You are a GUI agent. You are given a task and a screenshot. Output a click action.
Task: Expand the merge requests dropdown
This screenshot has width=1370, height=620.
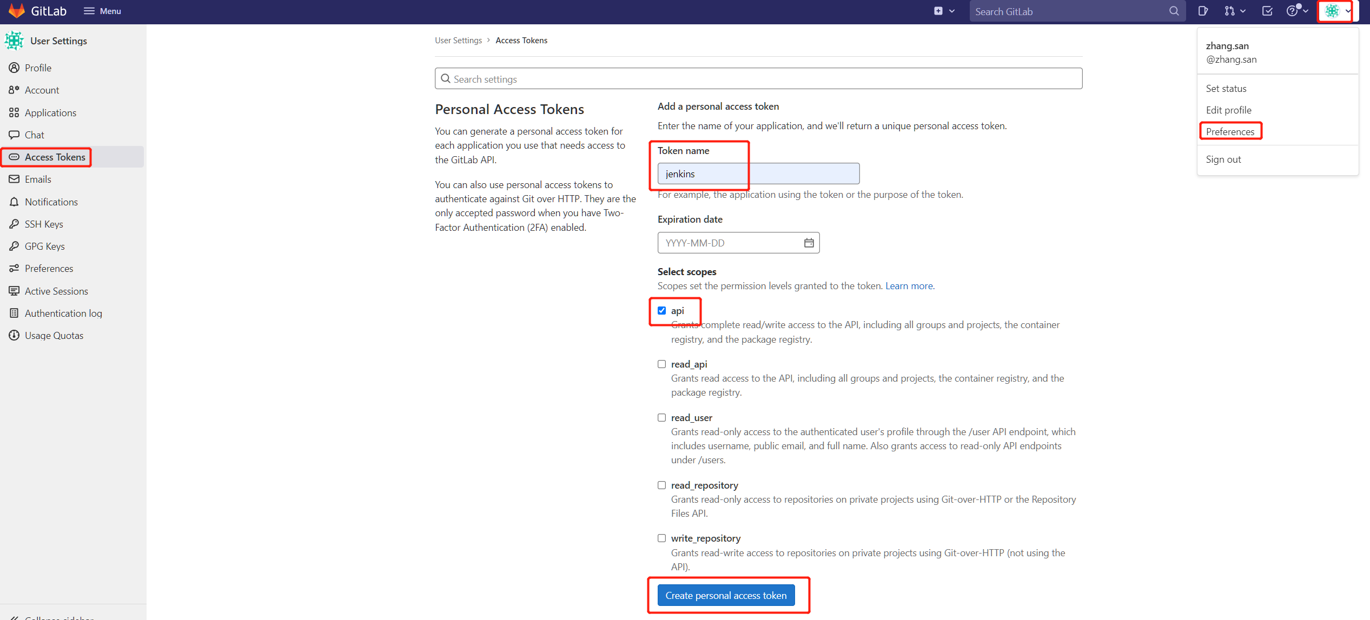[x=1235, y=11]
